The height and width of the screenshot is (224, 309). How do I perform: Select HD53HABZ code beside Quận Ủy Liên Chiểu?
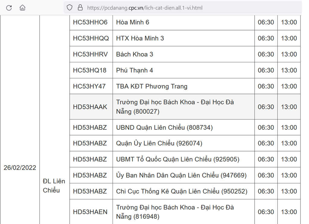[x=90, y=143]
